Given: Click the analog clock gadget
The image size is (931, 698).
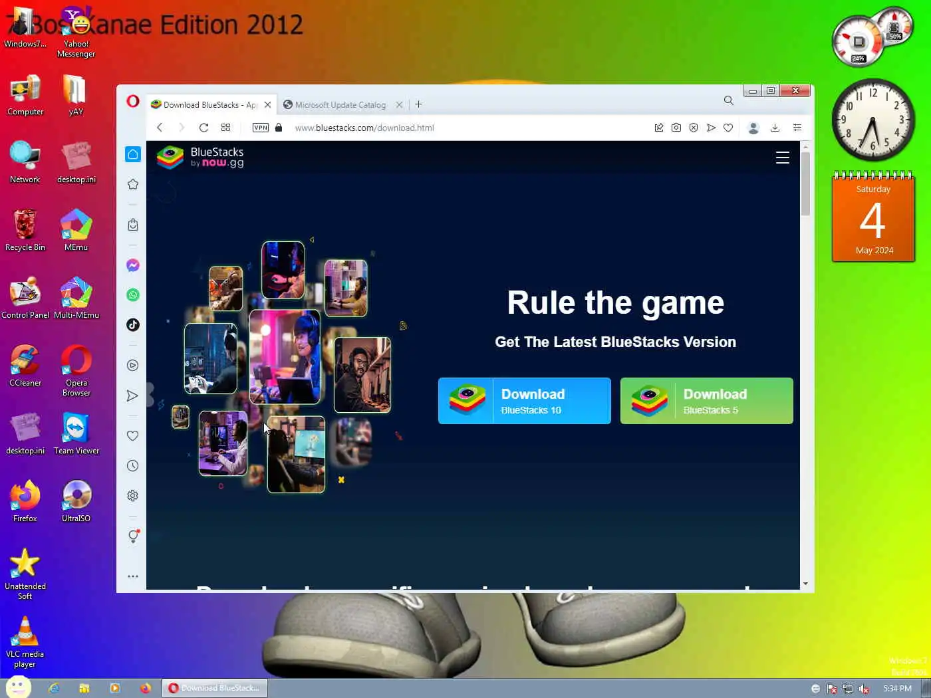Looking at the screenshot, I should (874, 120).
